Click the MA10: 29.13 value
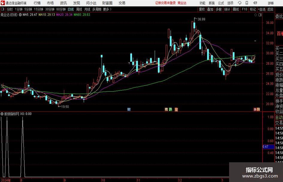 (x=46, y=15)
